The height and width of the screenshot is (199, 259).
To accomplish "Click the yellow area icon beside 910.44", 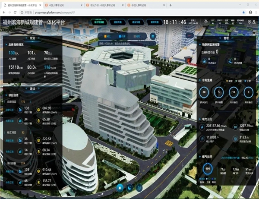I will click(x=38, y=171).
